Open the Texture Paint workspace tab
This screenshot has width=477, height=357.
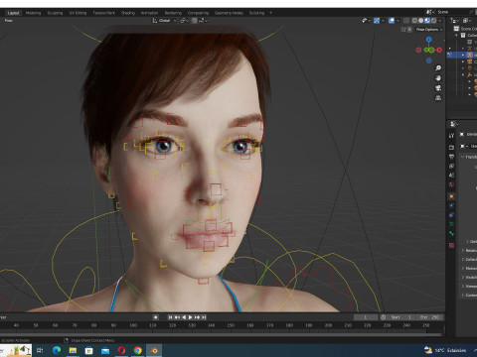[103, 13]
